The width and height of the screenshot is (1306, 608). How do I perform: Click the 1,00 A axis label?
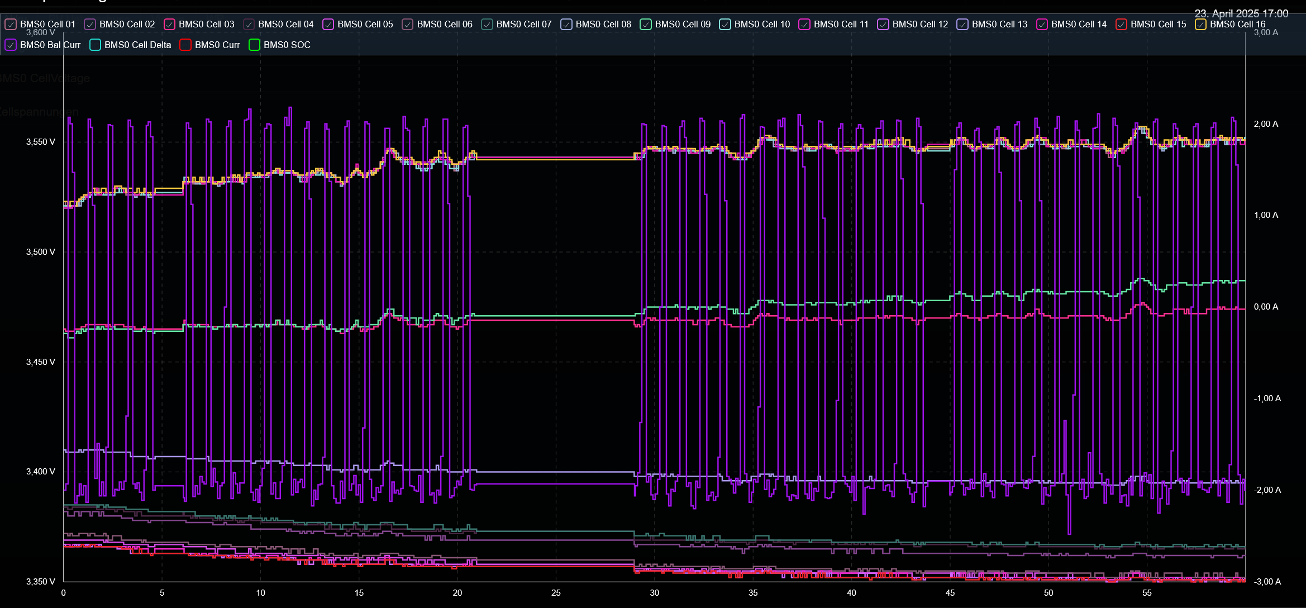[x=1266, y=215]
